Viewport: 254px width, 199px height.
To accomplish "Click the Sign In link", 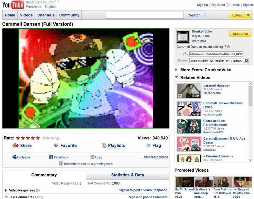I will coord(248,5).
